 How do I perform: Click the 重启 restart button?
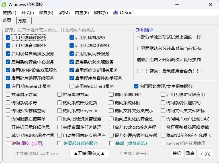point(190,153)
